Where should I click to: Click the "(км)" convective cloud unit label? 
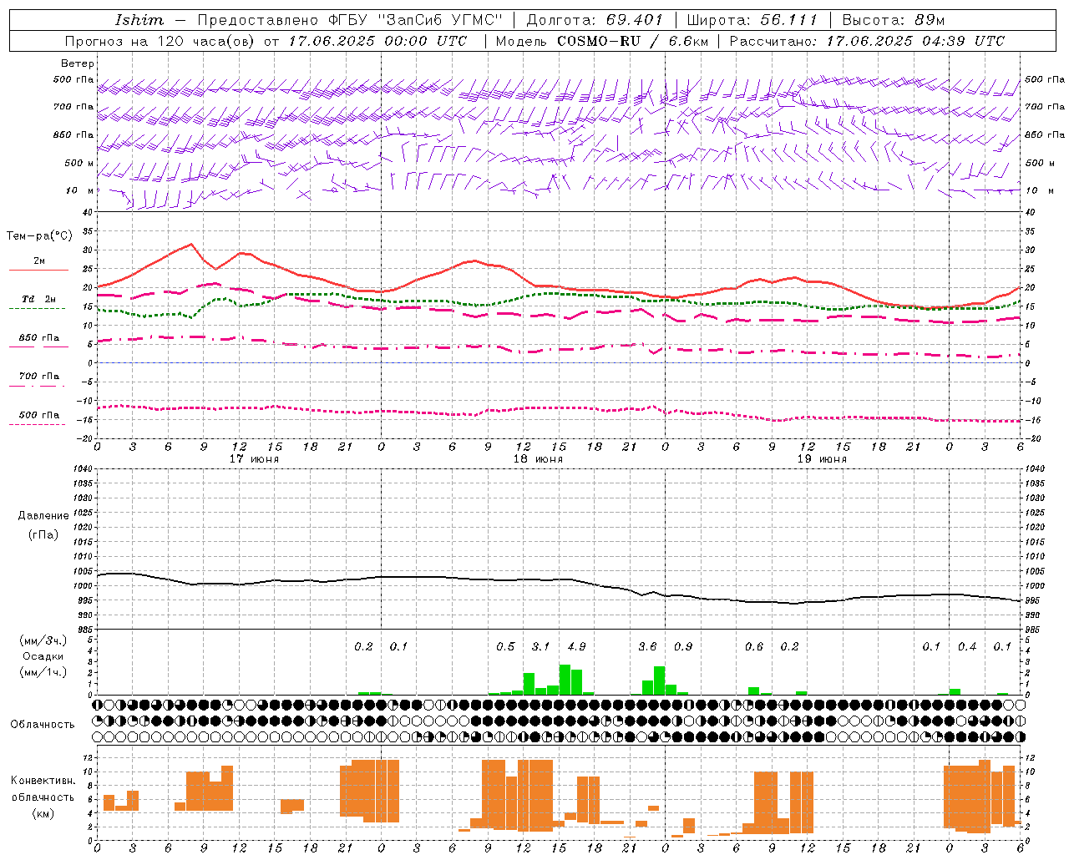(x=43, y=813)
